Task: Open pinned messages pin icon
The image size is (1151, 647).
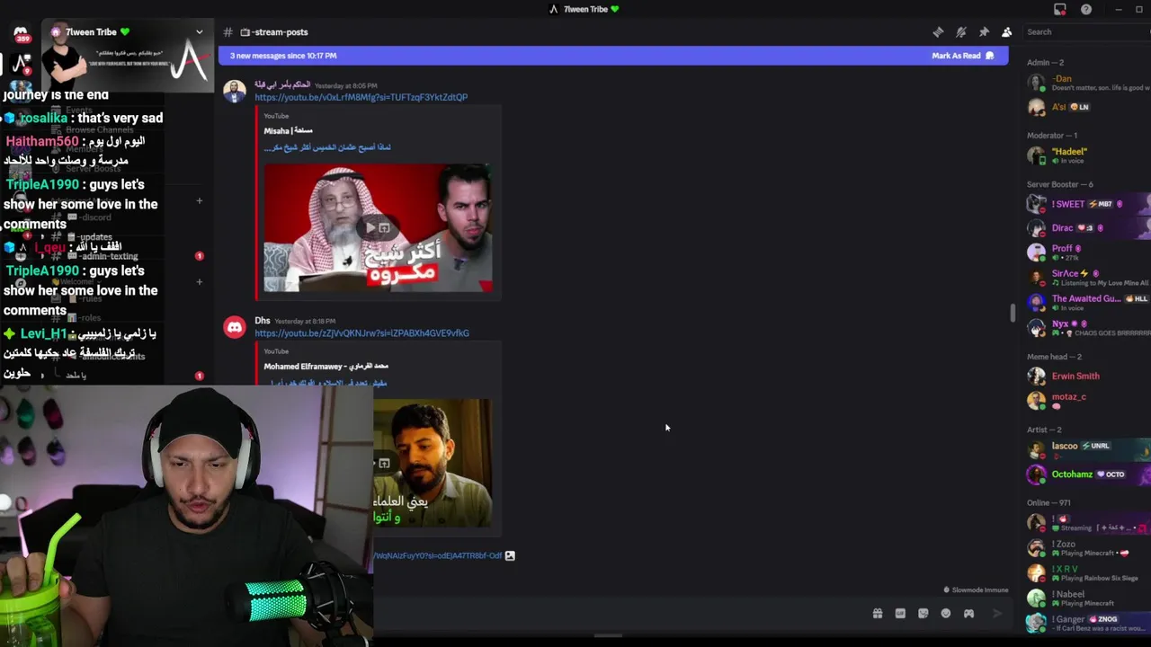Action: click(x=984, y=32)
